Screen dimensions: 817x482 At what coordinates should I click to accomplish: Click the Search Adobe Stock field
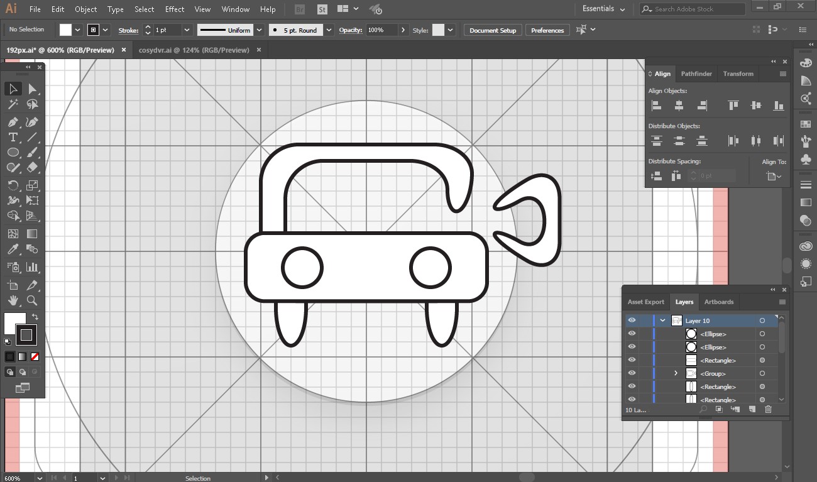[693, 9]
